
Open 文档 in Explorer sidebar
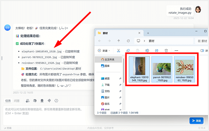click(105, 91)
